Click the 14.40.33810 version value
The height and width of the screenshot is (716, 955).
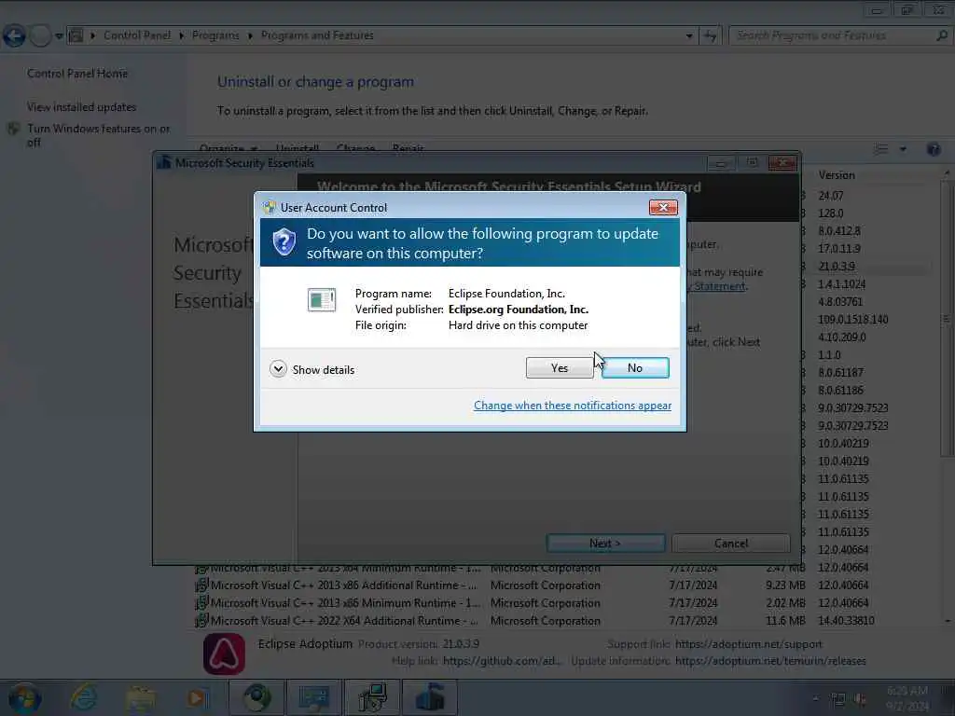point(846,620)
